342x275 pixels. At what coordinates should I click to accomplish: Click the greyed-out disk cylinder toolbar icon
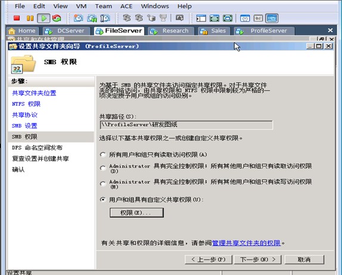pos(151,18)
